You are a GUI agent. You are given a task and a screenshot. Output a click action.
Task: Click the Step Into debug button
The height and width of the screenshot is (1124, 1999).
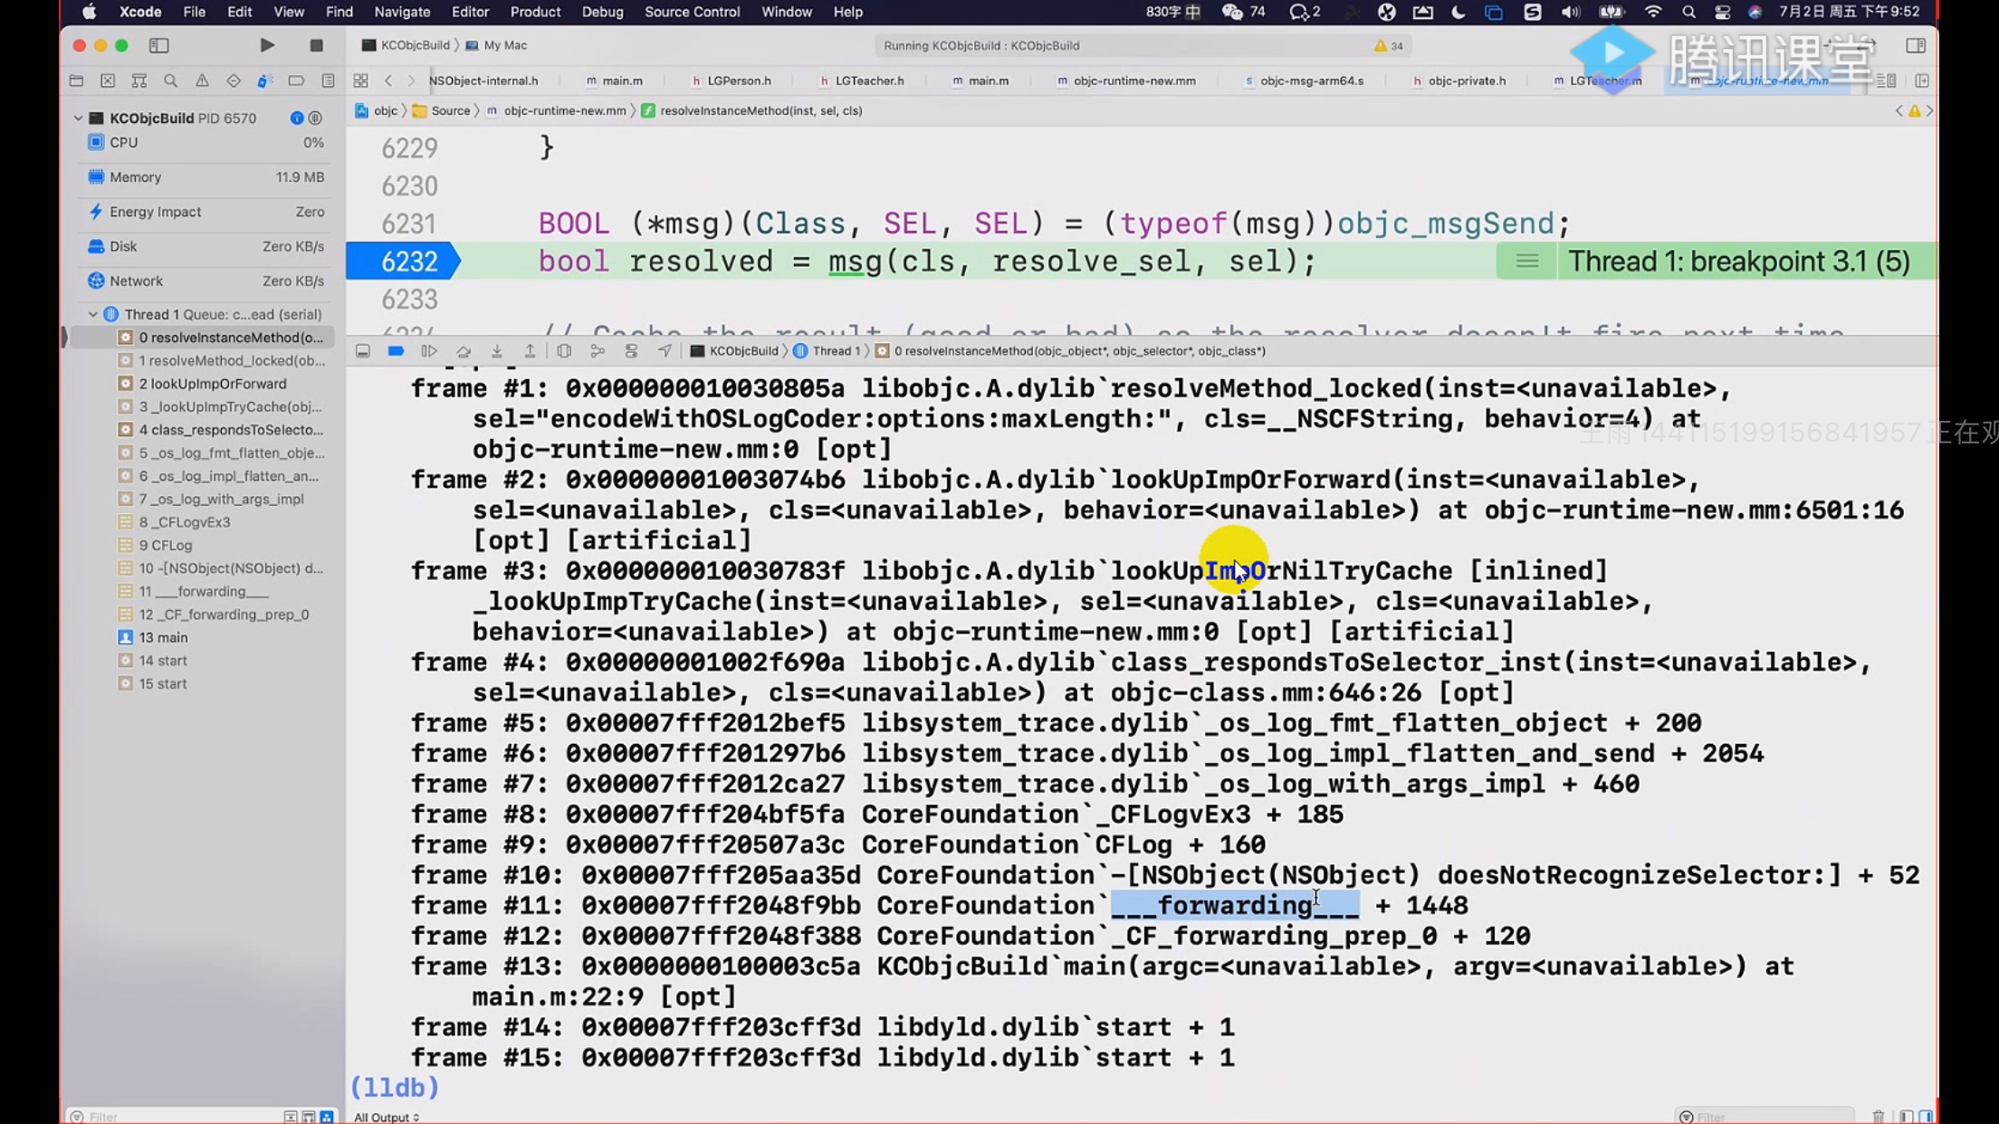point(497,351)
